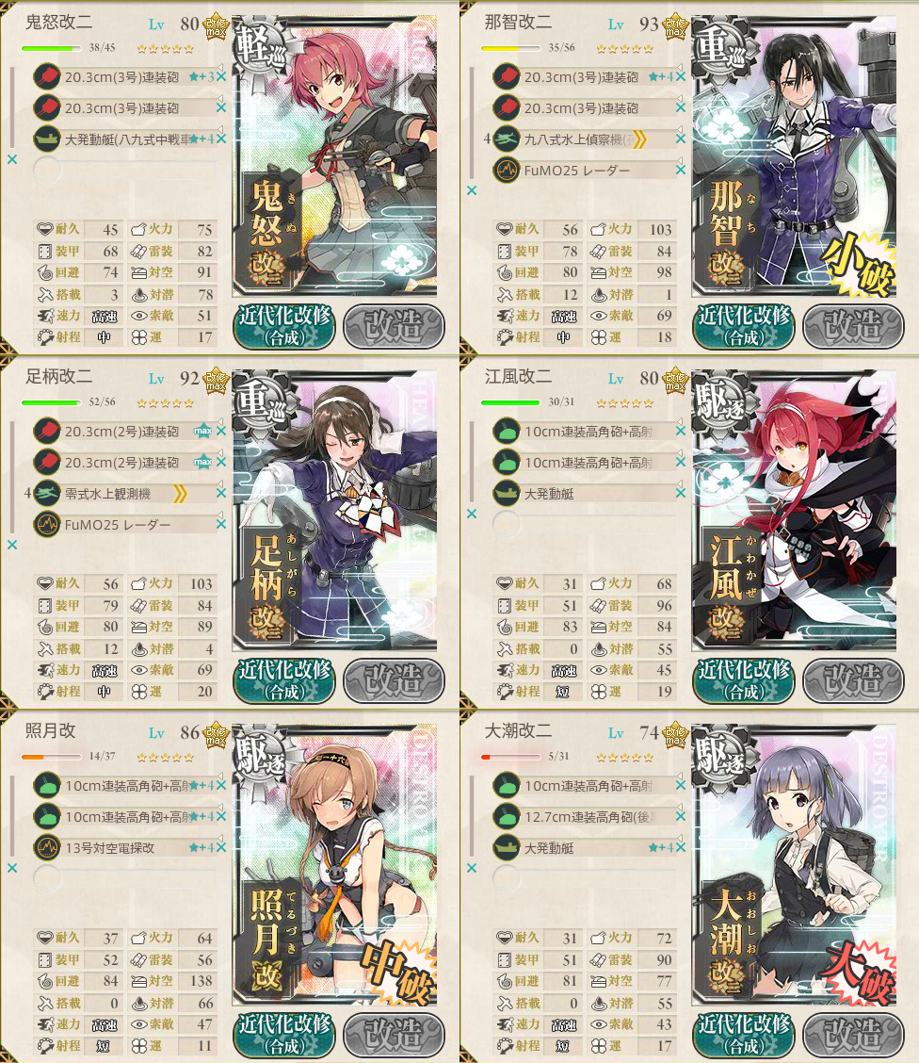919x1063 pixels.
Task: Click Kinu Kai Ni's 大発動艇(八九式中戦車) landing craft icon
Action: point(47,139)
